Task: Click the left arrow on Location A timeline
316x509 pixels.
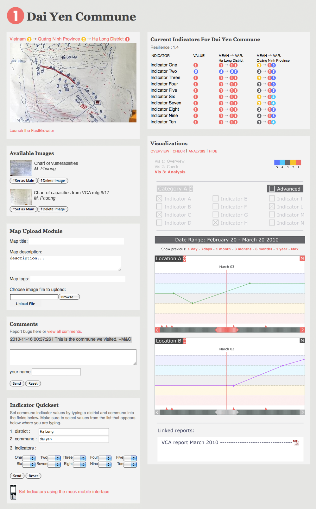Action: 157,330
